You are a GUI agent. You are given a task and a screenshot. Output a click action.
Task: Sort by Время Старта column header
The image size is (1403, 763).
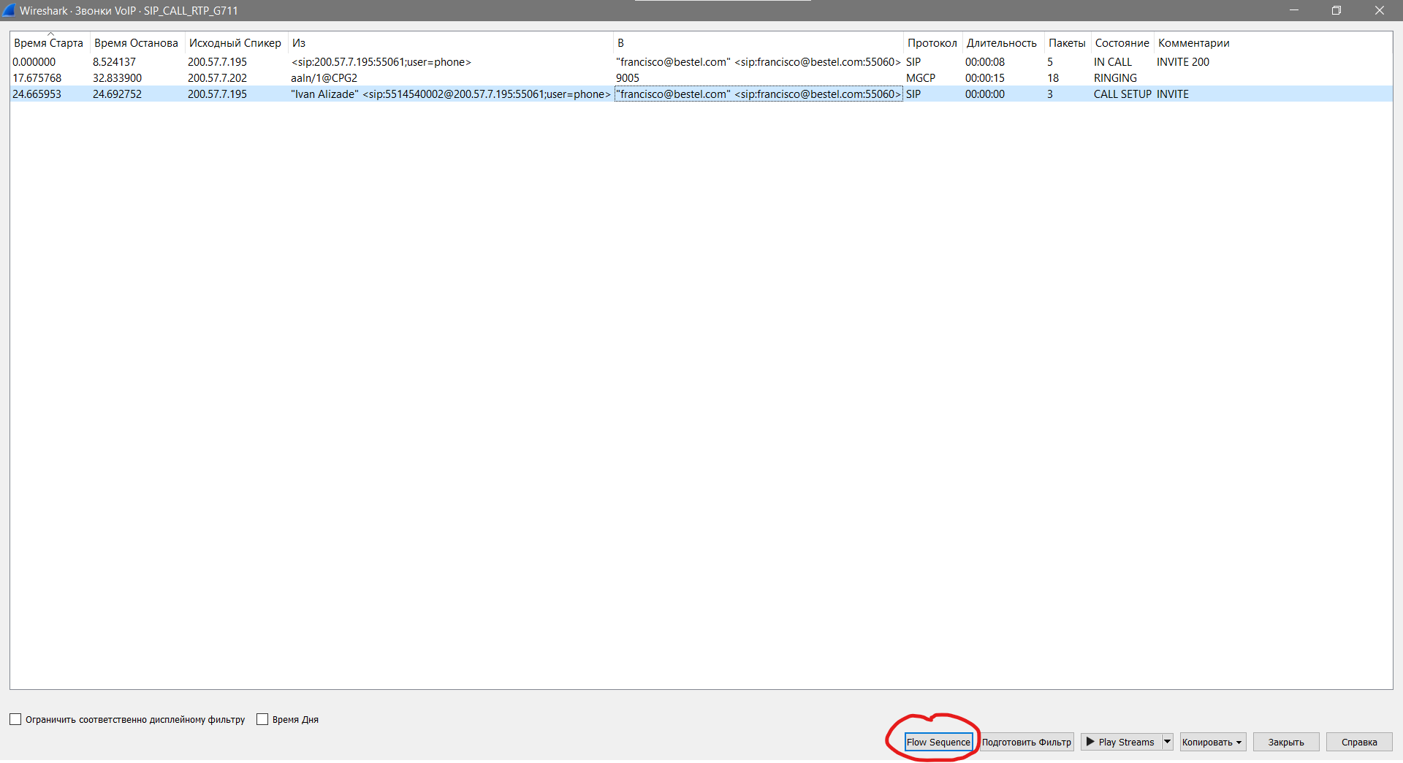click(50, 43)
